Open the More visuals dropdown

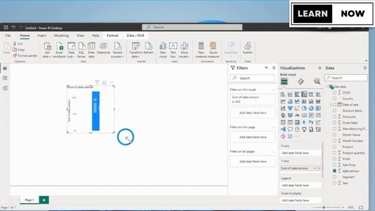[184, 50]
